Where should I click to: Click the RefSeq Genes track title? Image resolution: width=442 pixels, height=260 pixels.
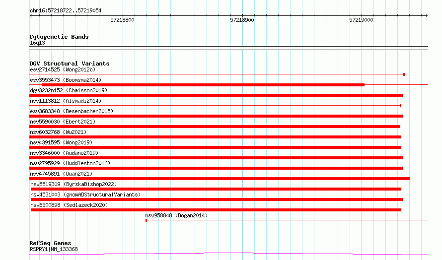click(50, 243)
